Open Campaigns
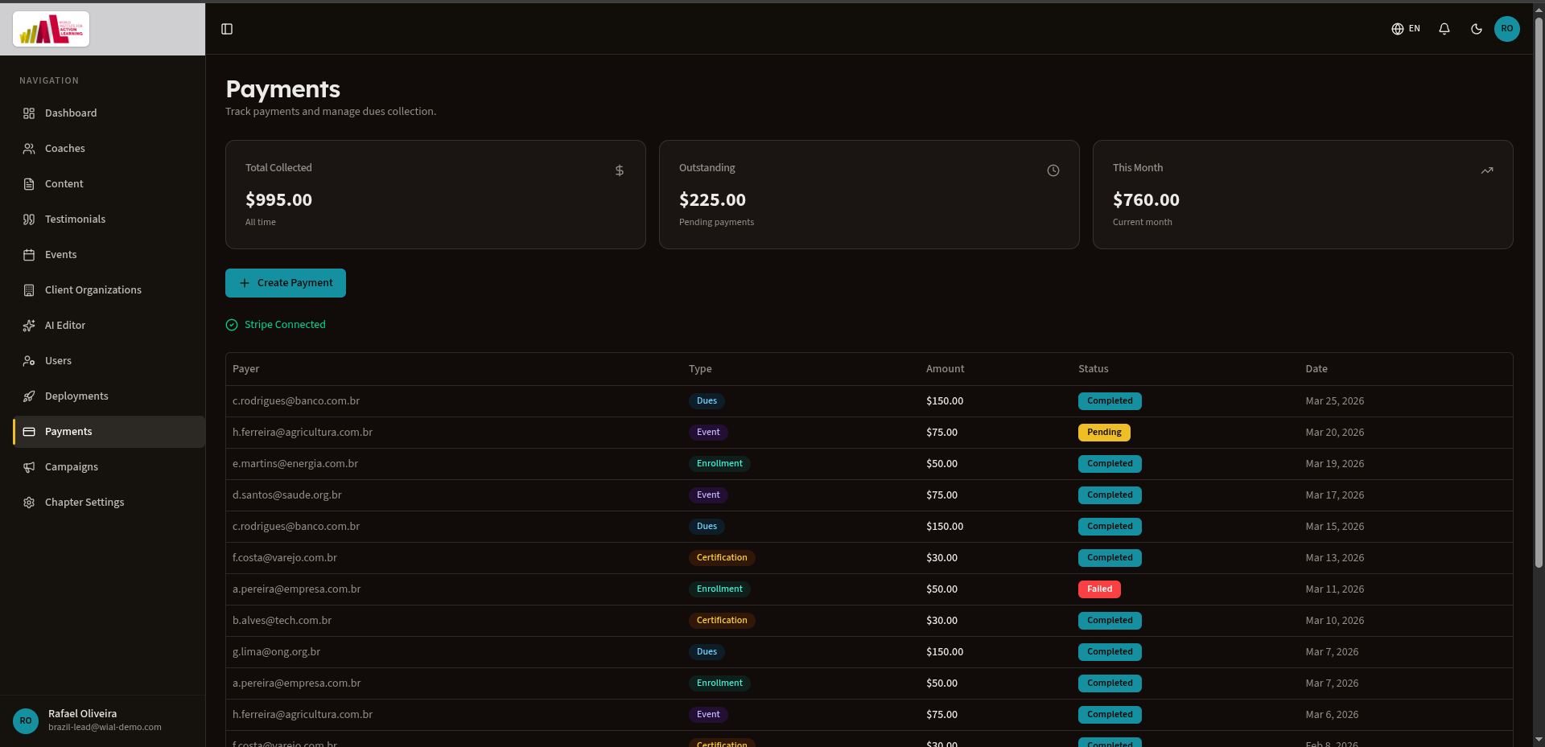The image size is (1545, 747). 109,467
